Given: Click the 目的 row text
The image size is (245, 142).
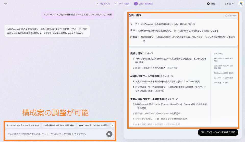Looking at the screenshot, I should coord(174,31).
